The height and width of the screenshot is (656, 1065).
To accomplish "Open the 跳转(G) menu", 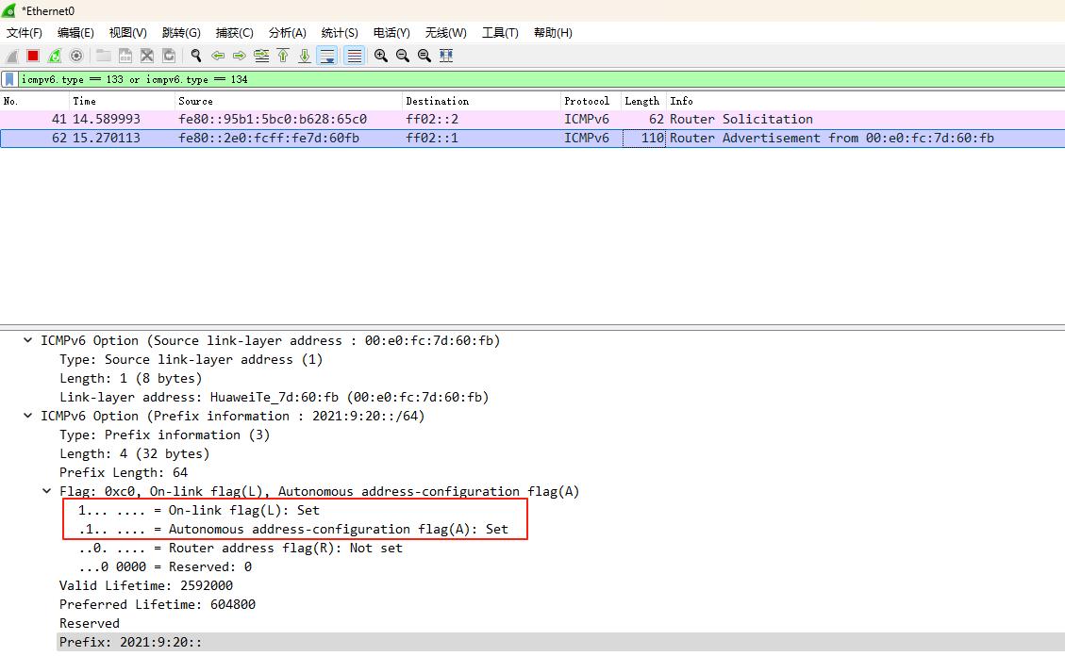I will (181, 33).
